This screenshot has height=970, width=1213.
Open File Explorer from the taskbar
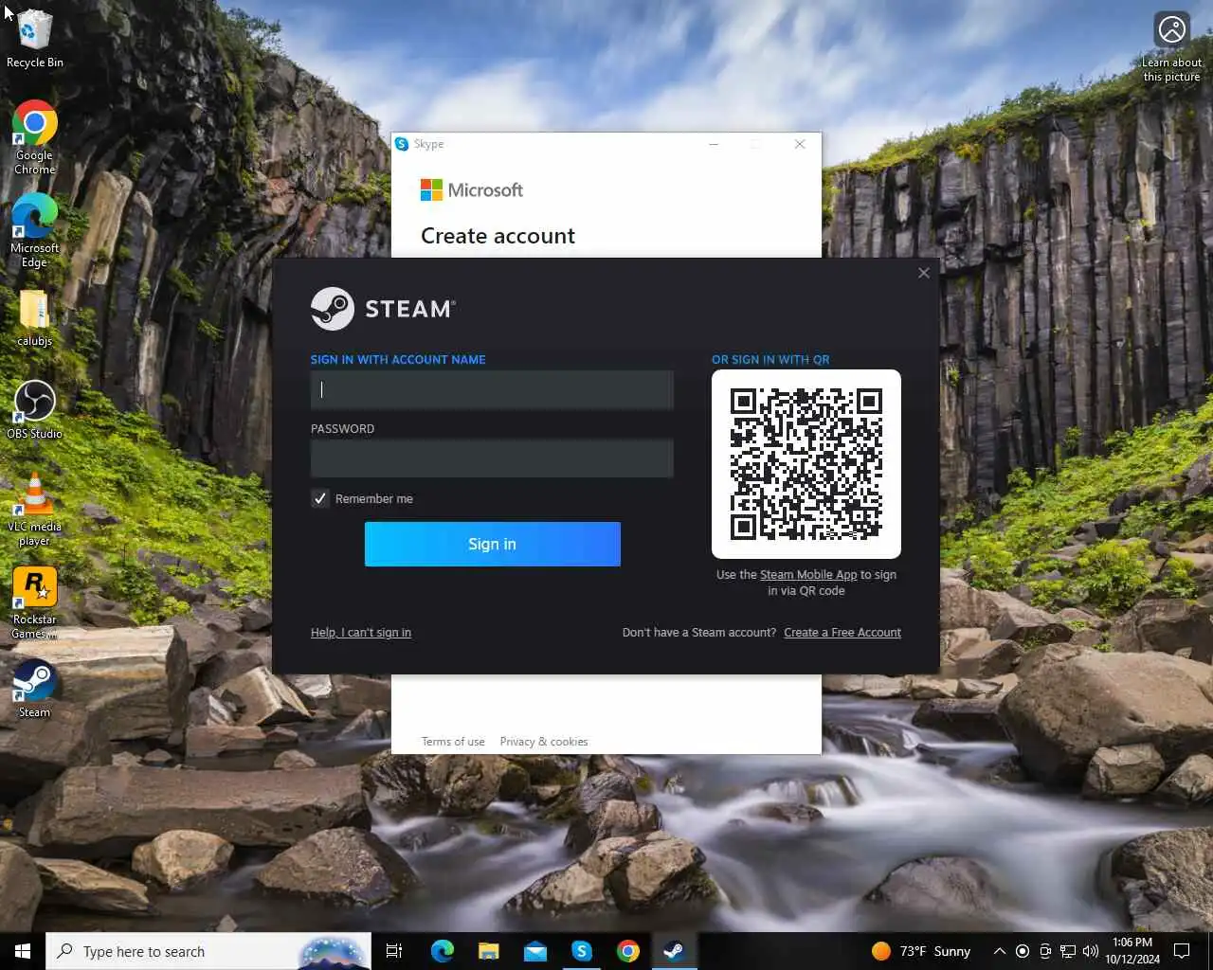(x=488, y=951)
